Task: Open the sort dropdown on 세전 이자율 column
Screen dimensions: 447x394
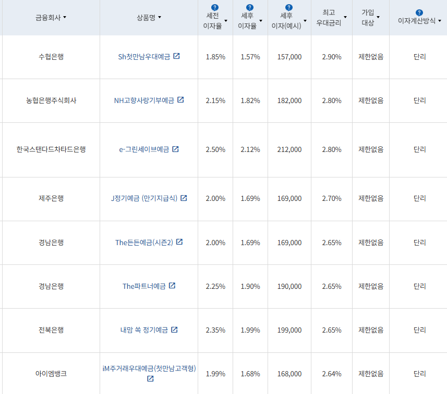Action: (226, 21)
